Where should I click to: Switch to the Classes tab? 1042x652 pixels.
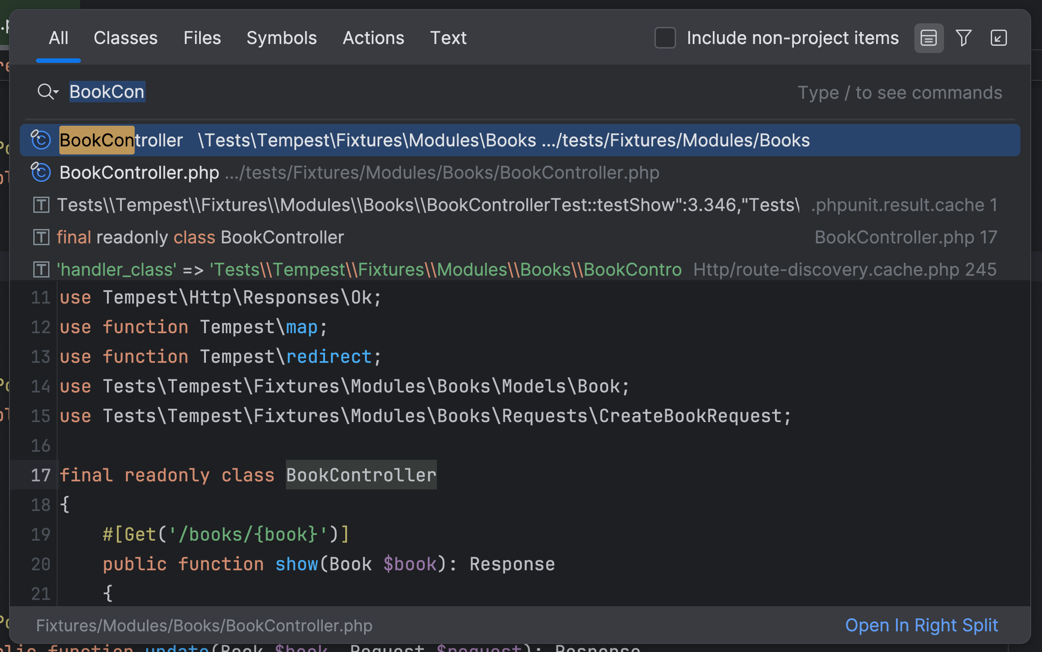(x=125, y=38)
